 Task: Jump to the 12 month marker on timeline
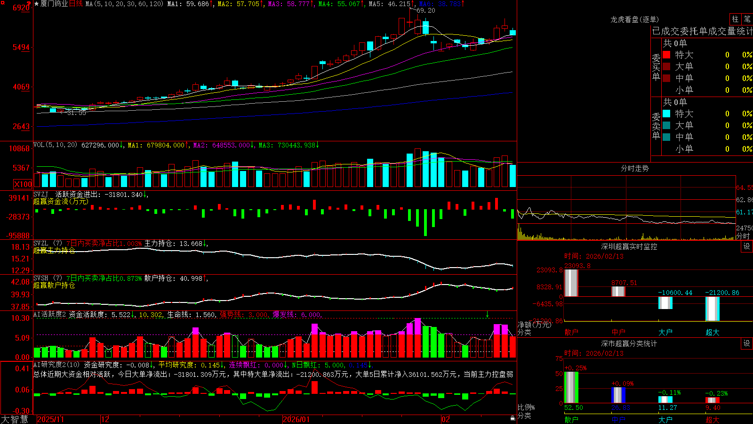tap(105, 419)
